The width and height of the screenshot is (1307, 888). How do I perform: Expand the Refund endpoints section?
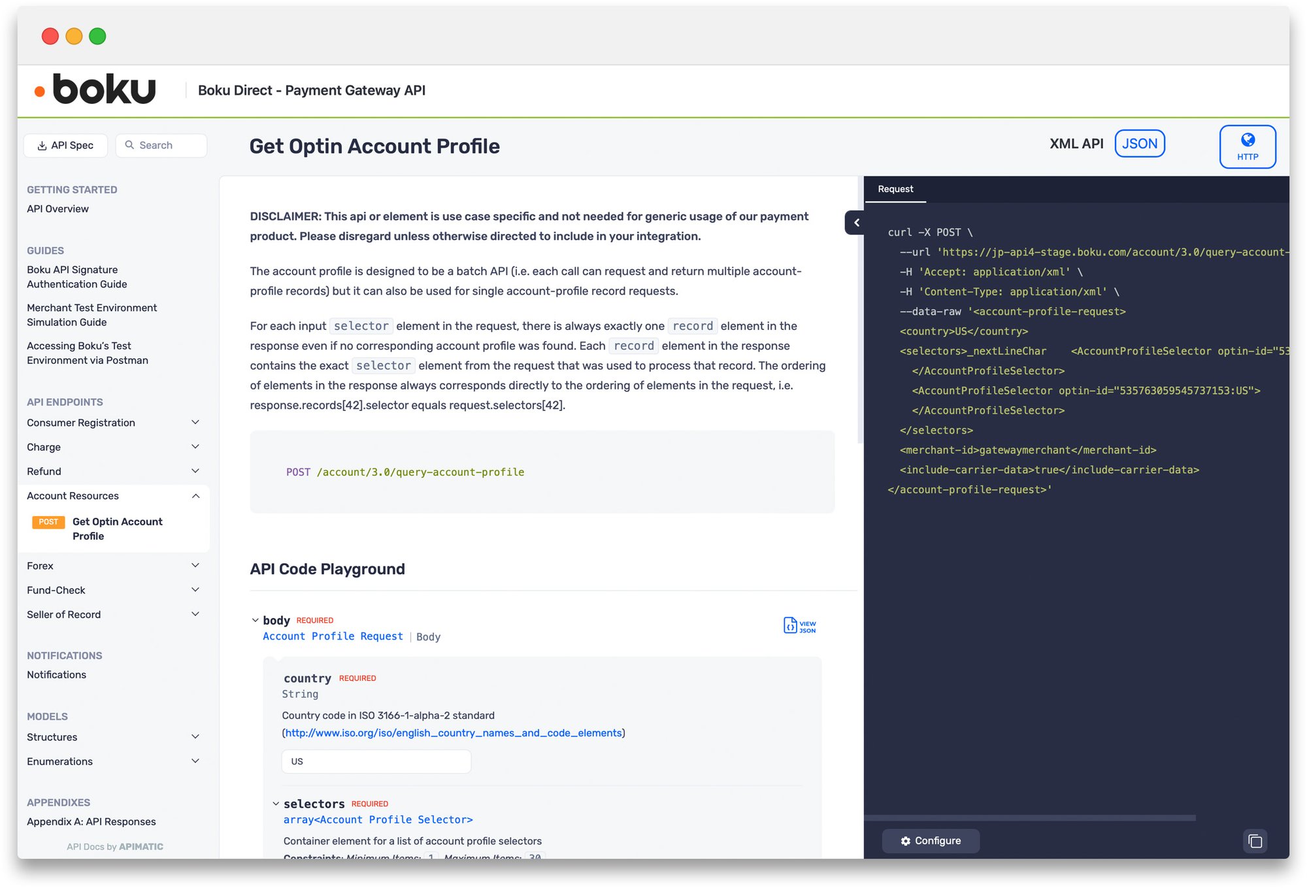click(113, 471)
